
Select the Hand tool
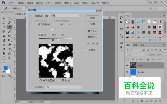point(4,58)
